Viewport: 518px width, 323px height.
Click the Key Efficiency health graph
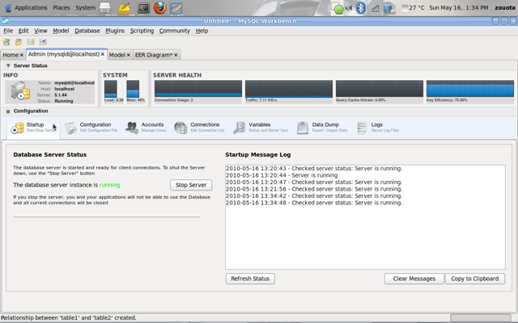pyautogui.click(x=469, y=88)
